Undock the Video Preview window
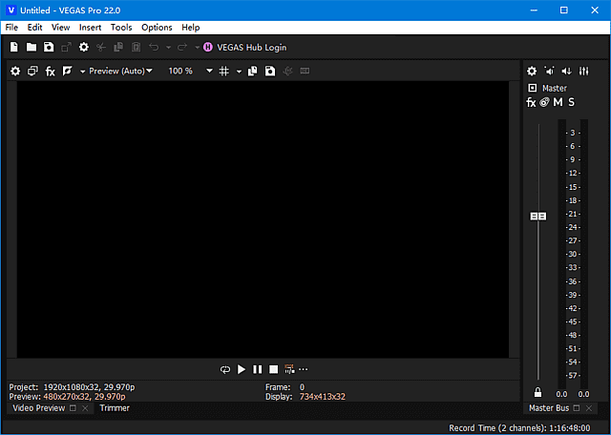Viewport: 611px width, 435px height. coord(73,408)
